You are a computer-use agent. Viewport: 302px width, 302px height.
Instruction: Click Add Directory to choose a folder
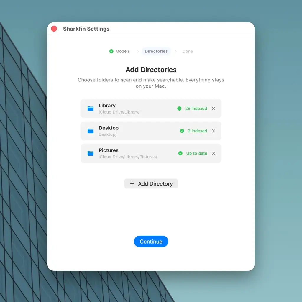(x=151, y=183)
